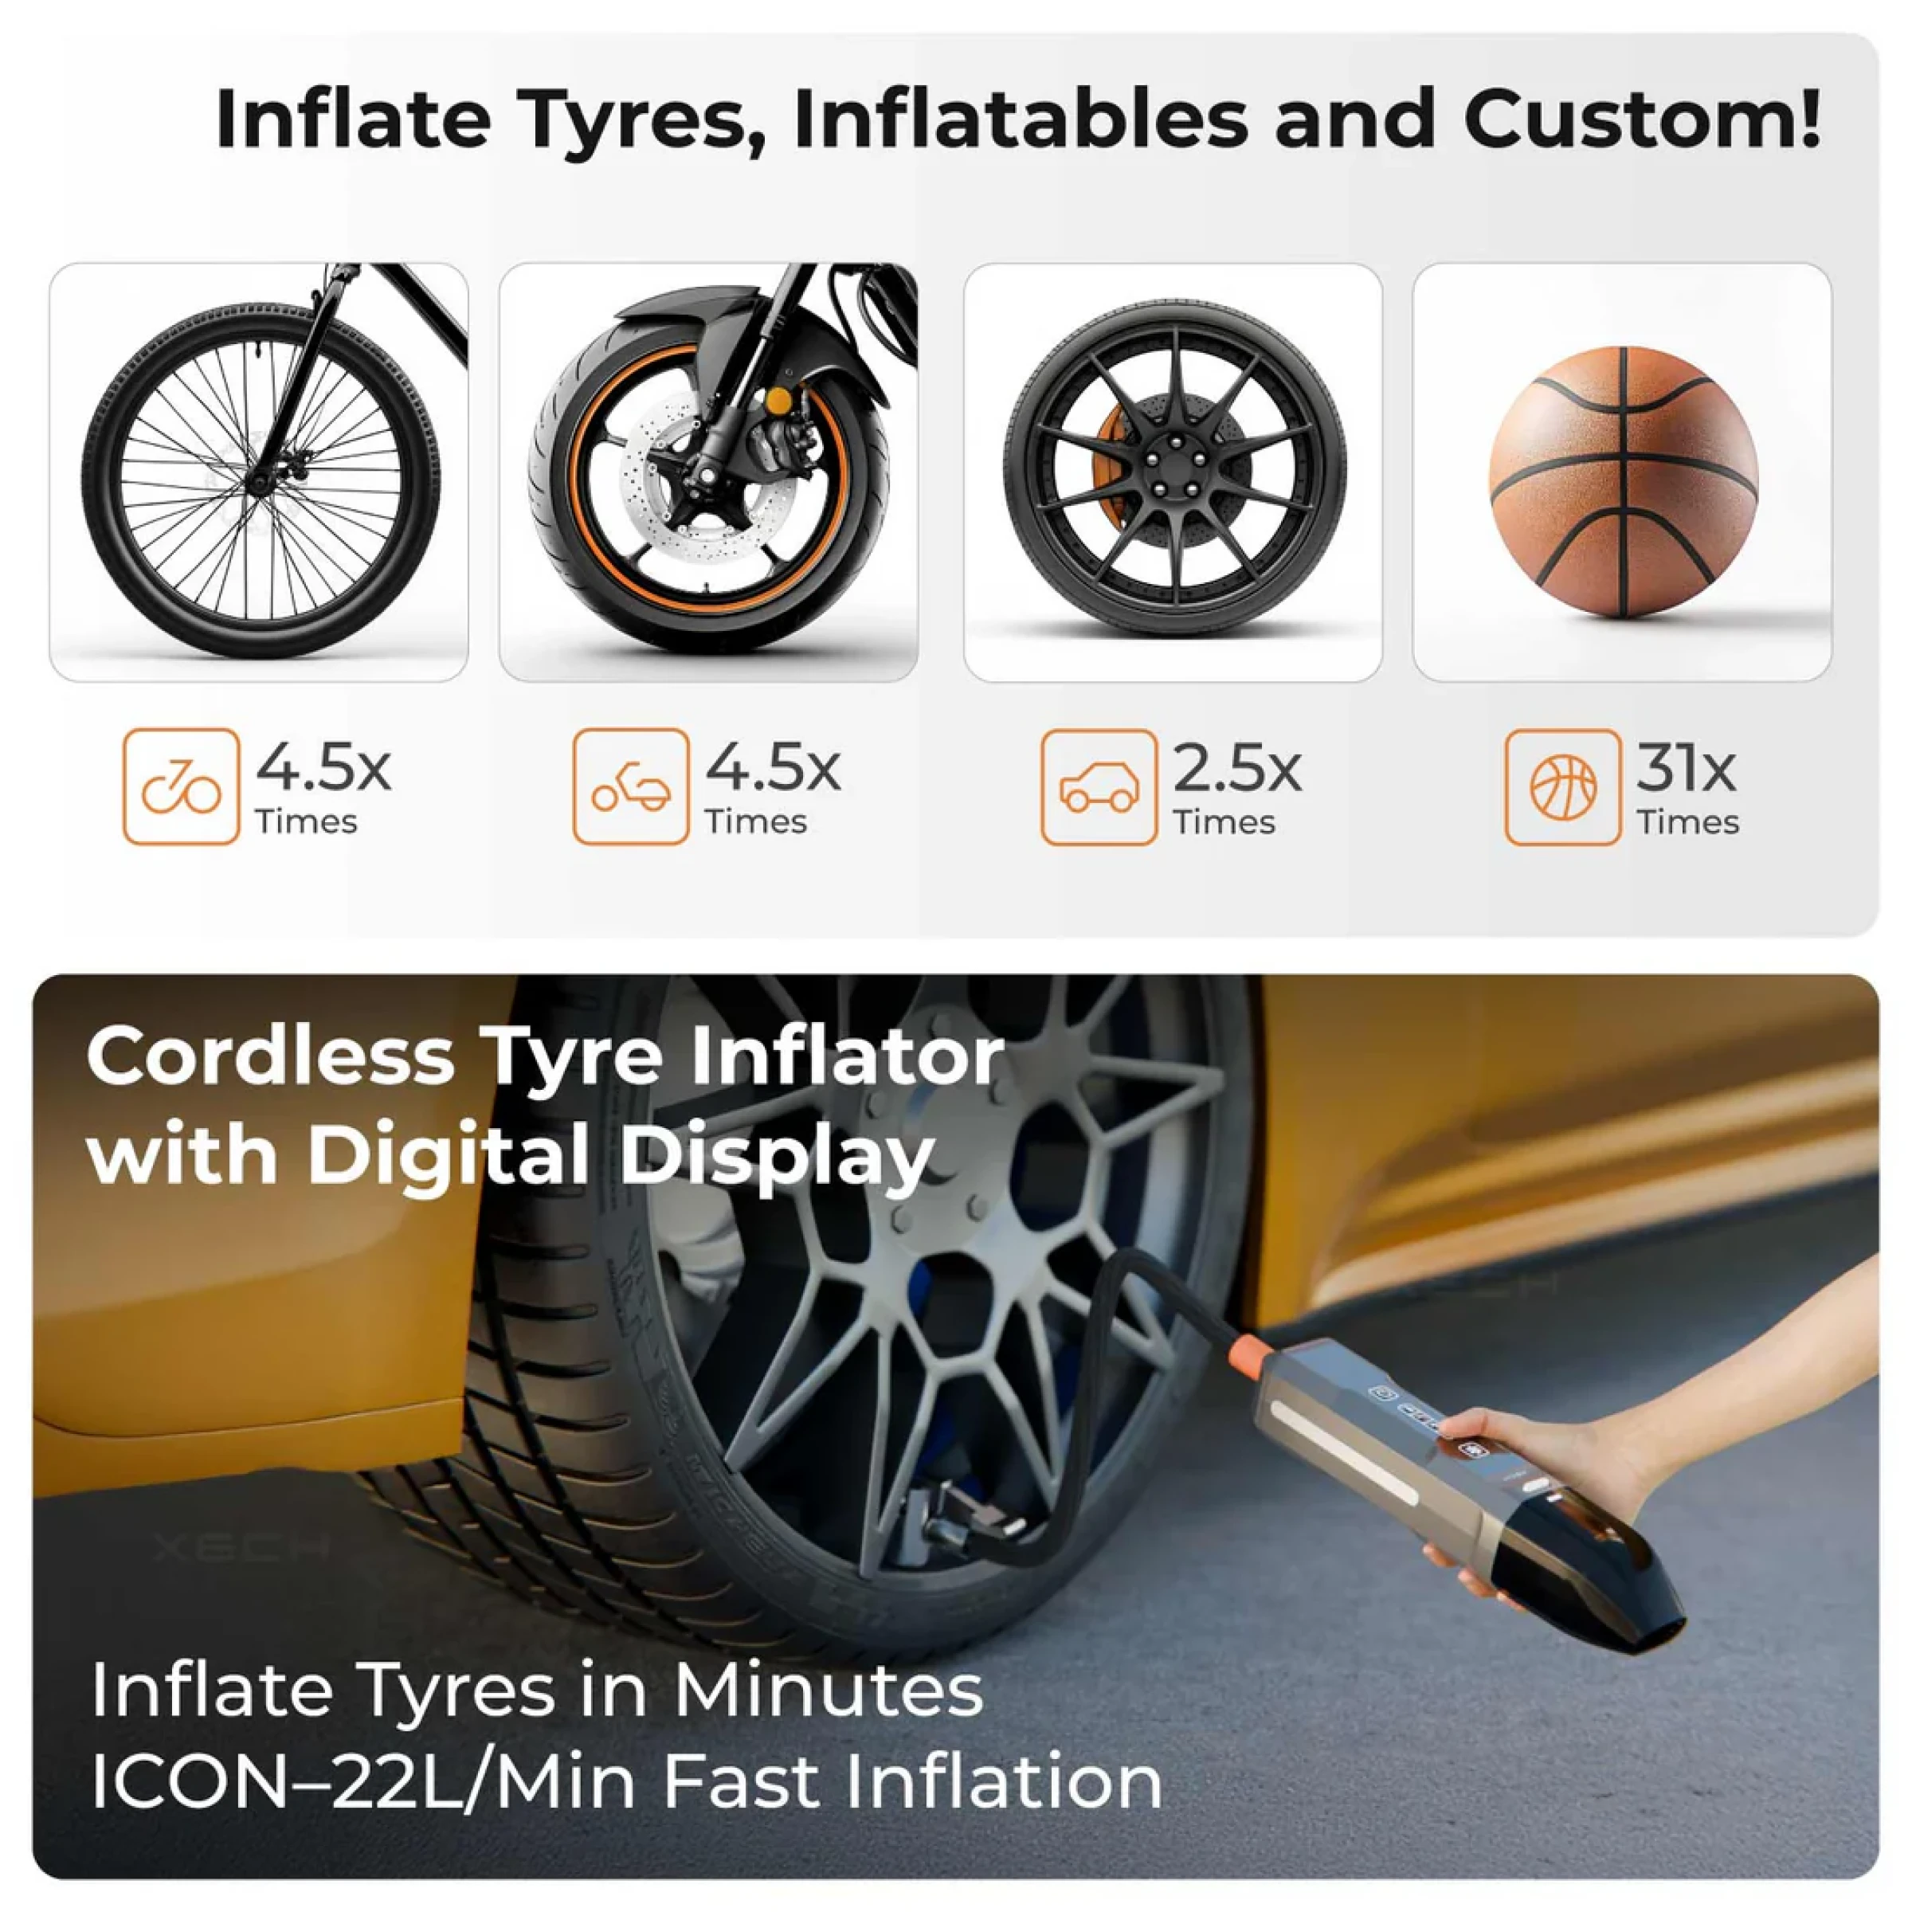Image resolution: width=1912 pixels, height=1912 pixels.
Task: Click the 'Inflate Tyres in Minutes' text
Action: coord(538,1689)
